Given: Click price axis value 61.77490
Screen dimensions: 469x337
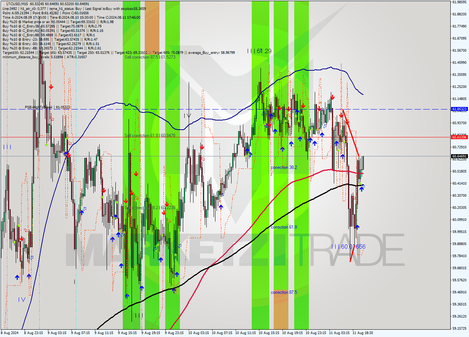Looking at the screenshot, I should [x=459, y=26].
